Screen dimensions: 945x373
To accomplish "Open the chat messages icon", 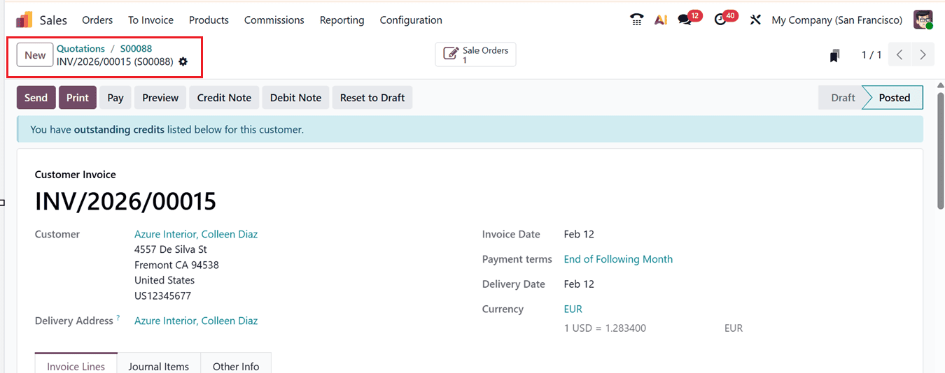I will pos(685,20).
